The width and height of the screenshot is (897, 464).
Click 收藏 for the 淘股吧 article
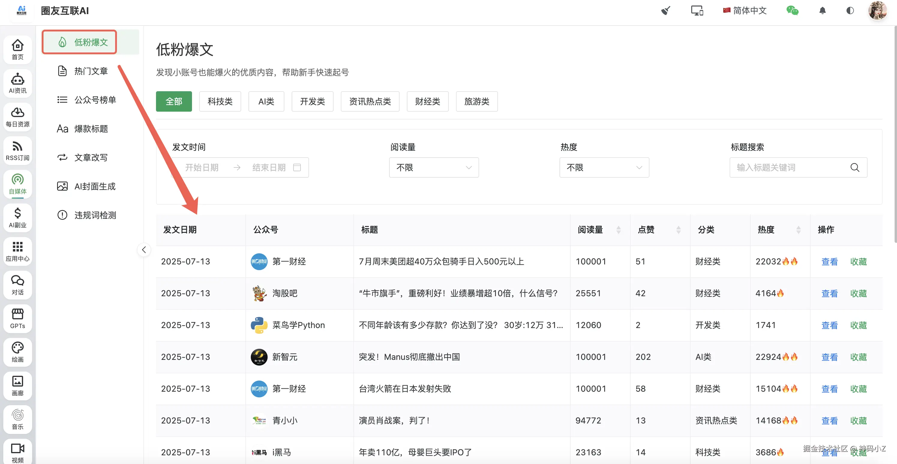tap(858, 294)
